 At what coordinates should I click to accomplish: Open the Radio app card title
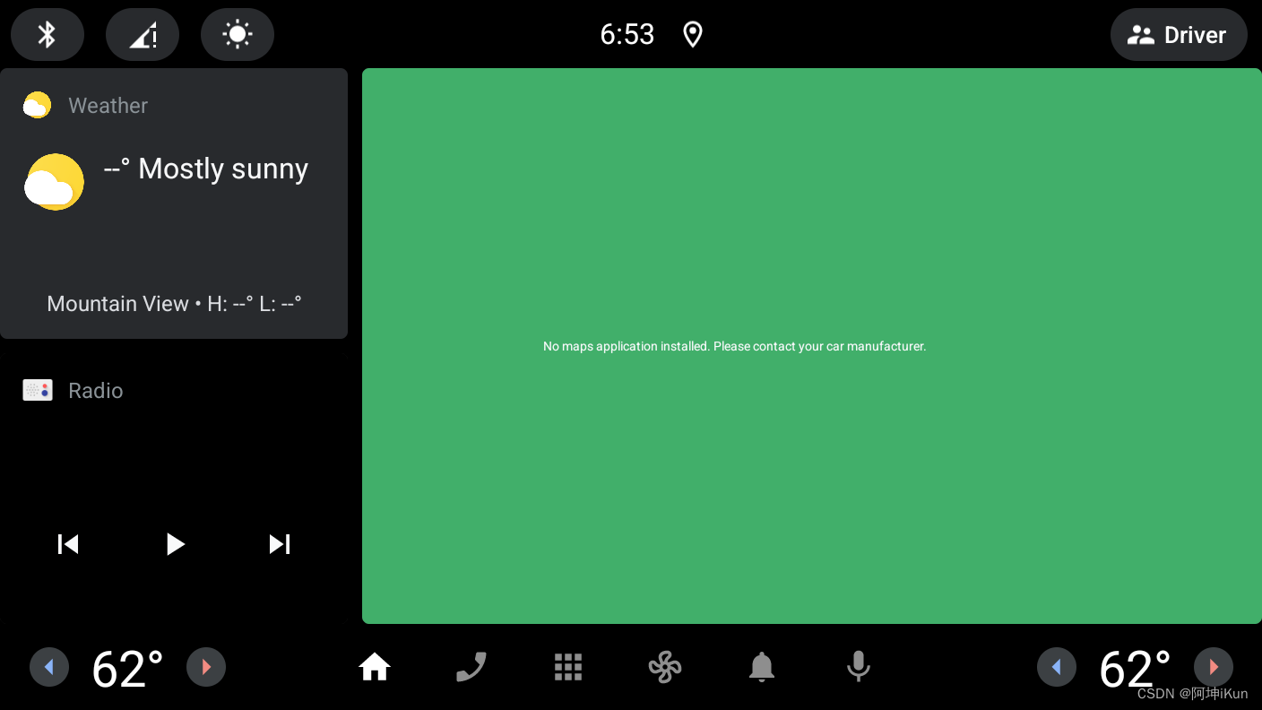click(96, 391)
